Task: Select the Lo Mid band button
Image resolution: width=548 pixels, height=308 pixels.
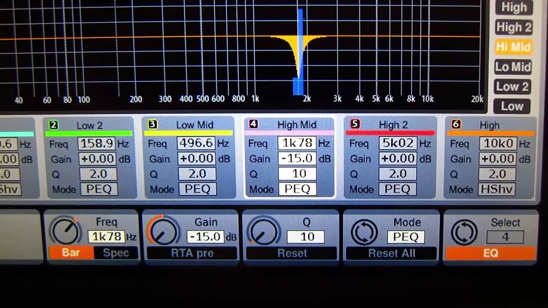Action: 513,67
